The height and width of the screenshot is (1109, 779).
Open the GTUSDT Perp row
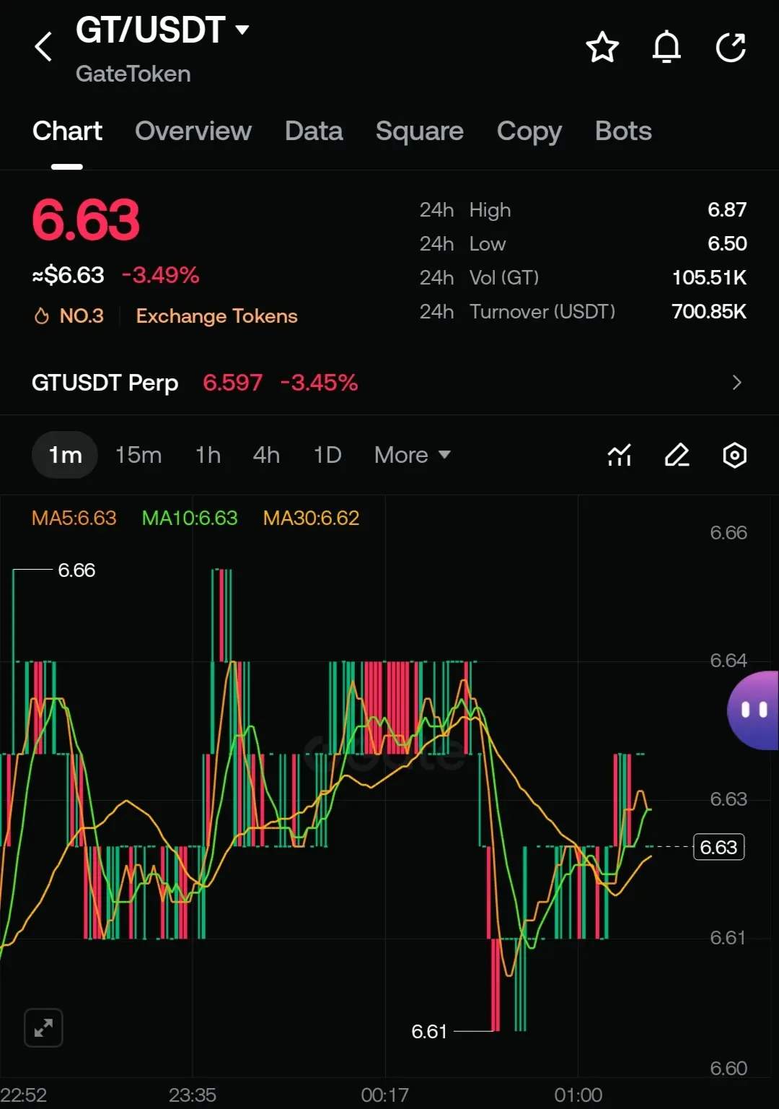click(389, 383)
